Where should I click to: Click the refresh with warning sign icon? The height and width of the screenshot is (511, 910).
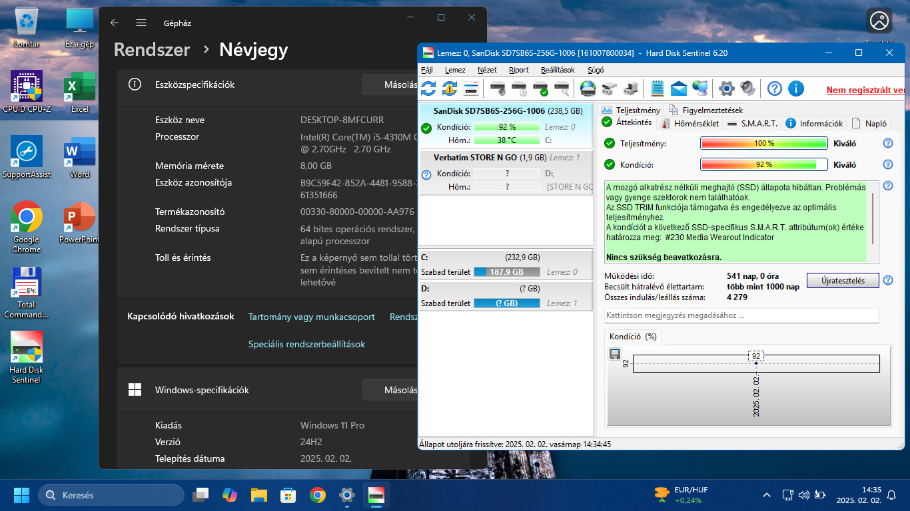pos(450,88)
